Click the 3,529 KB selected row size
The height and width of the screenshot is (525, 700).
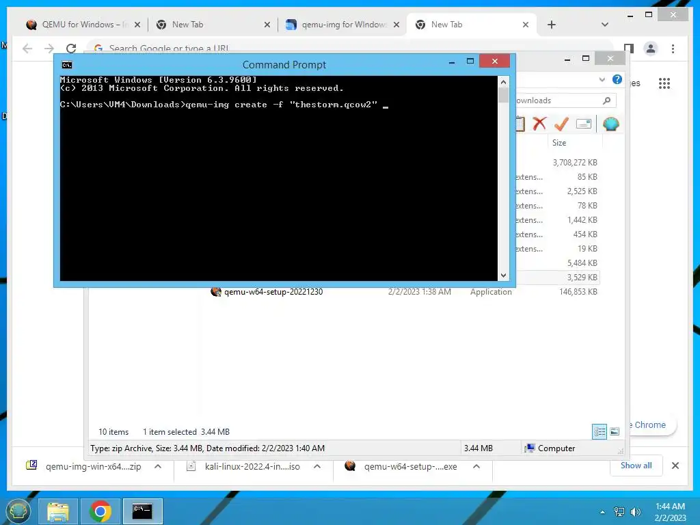pos(582,278)
